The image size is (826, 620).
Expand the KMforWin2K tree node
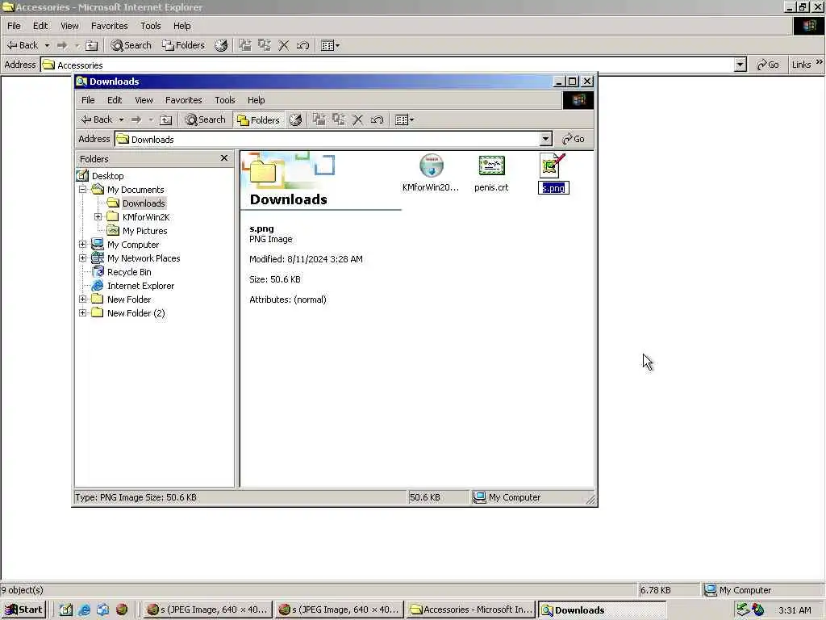pyautogui.click(x=98, y=216)
